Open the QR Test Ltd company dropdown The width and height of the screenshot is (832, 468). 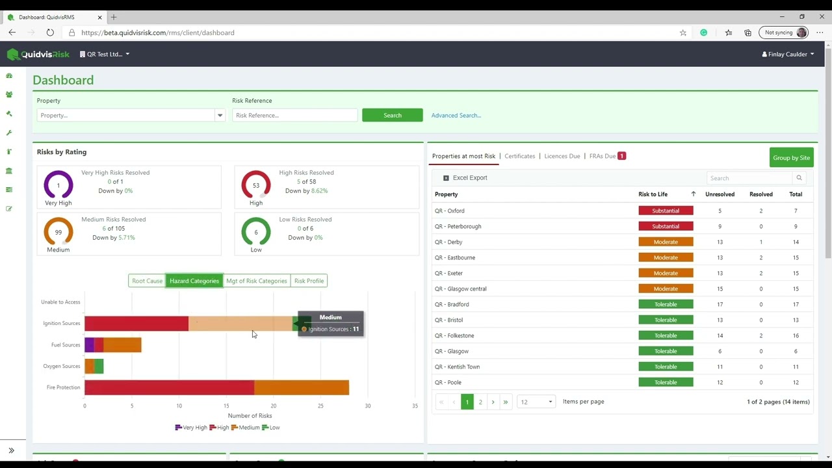(105, 55)
